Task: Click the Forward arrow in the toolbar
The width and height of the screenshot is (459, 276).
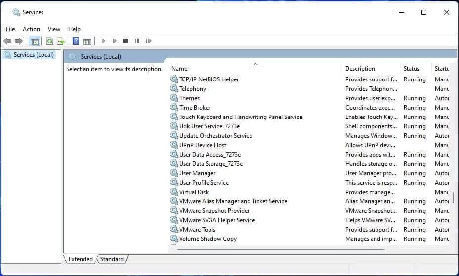Action: 19,41
